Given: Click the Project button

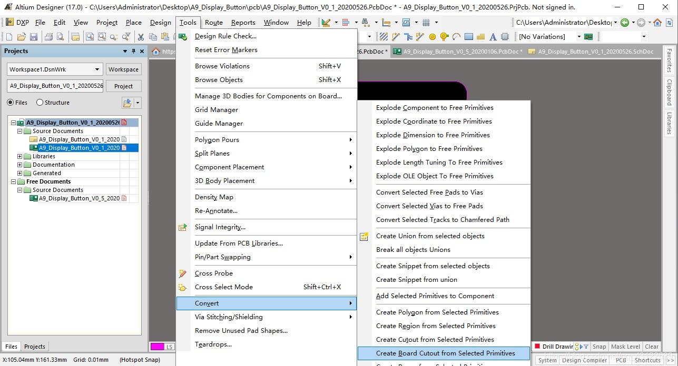Looking at the screenshot, I should point(123,86).
